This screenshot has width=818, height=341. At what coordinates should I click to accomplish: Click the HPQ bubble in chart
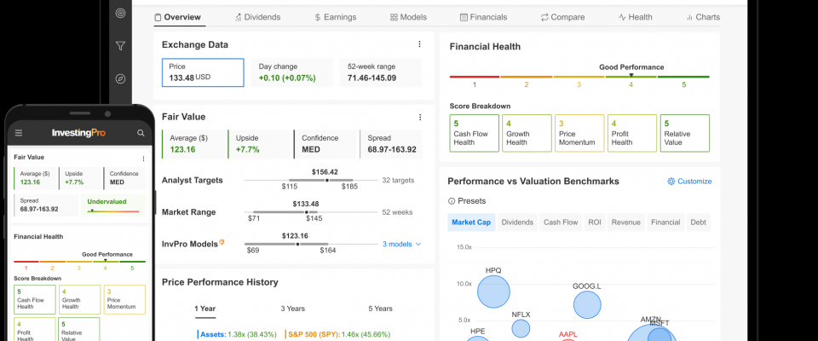493,292
